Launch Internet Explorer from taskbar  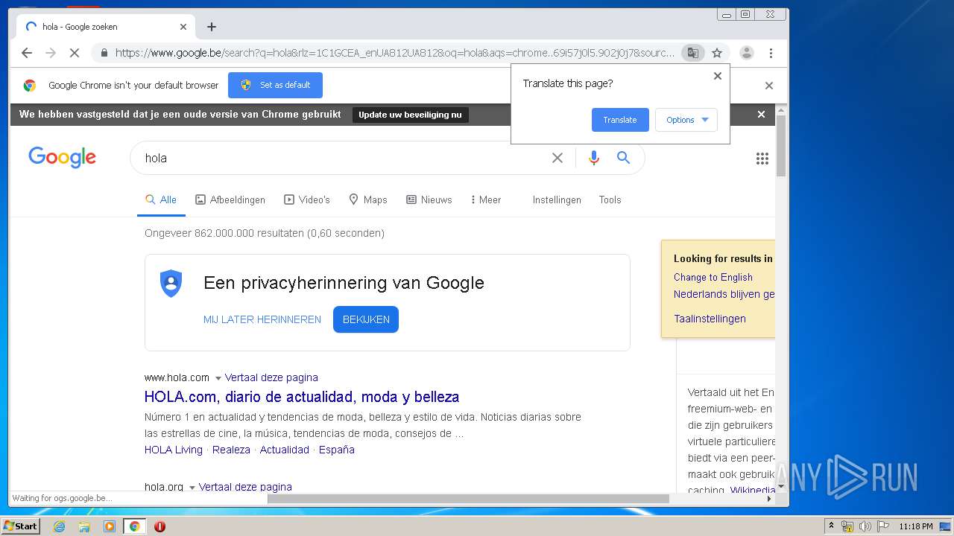pyautogui.click(x=59, y=526)
